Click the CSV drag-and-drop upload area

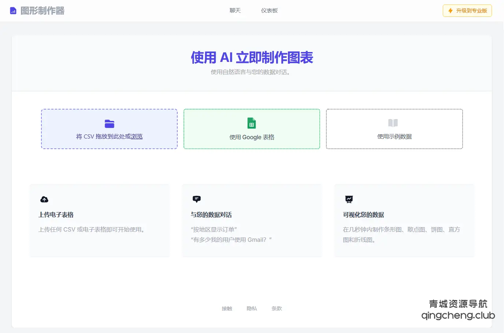(109, 129)
